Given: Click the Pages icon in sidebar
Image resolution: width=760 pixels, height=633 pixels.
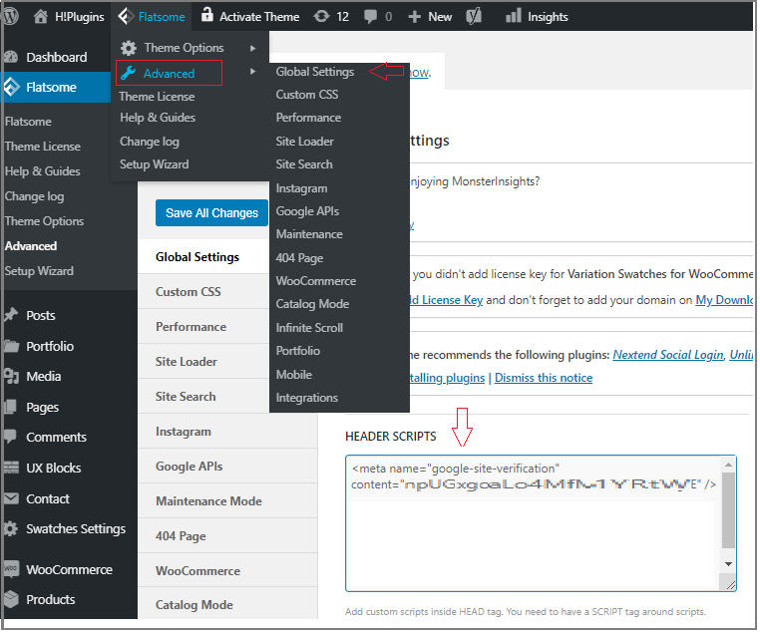Looking at the screenshot, I should pos(11,407).
